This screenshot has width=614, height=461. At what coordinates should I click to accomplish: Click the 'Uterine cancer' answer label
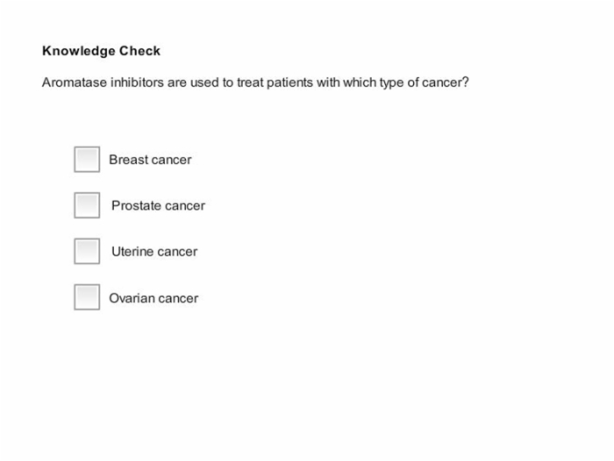154,252
